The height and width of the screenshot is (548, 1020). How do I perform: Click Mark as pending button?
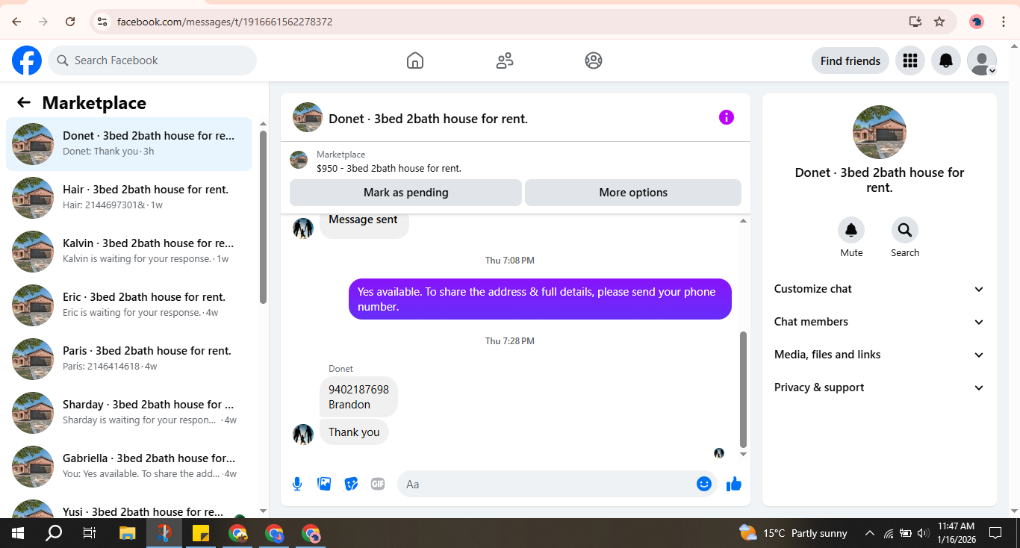point(405,193)
